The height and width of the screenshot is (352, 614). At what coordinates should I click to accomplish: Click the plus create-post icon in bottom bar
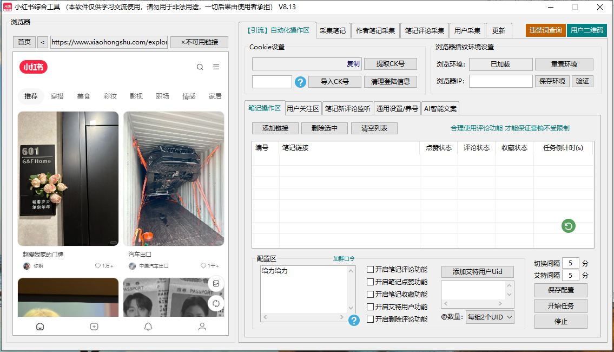(94, 327)
